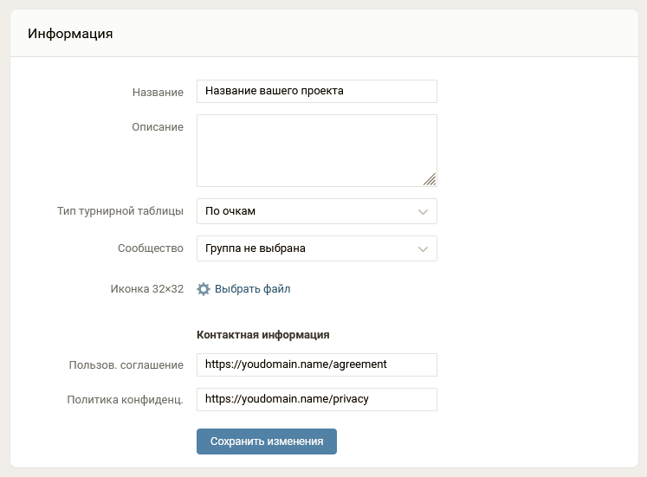
Task: Click the Сообщество field label
Action: click(151, 248)
